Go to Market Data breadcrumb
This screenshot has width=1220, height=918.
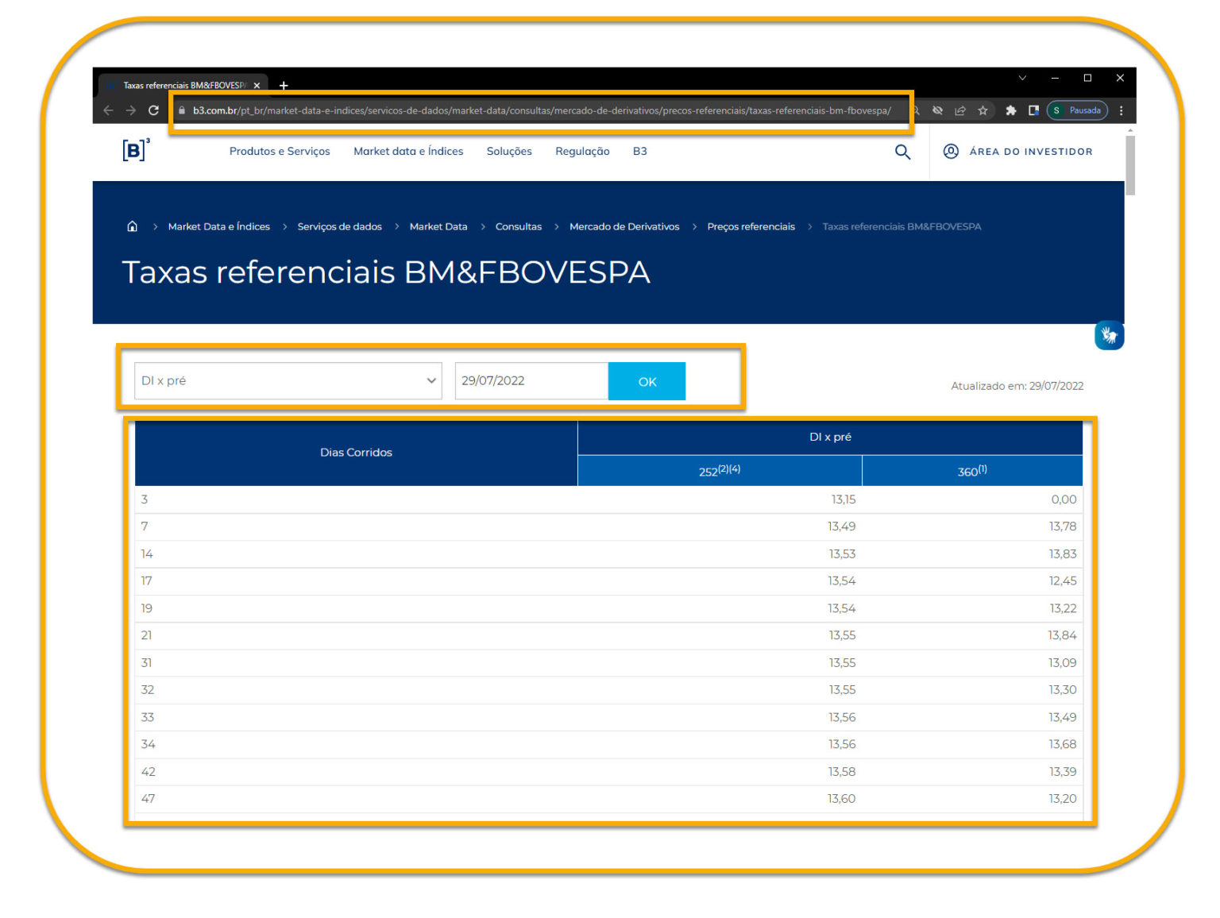438,226
